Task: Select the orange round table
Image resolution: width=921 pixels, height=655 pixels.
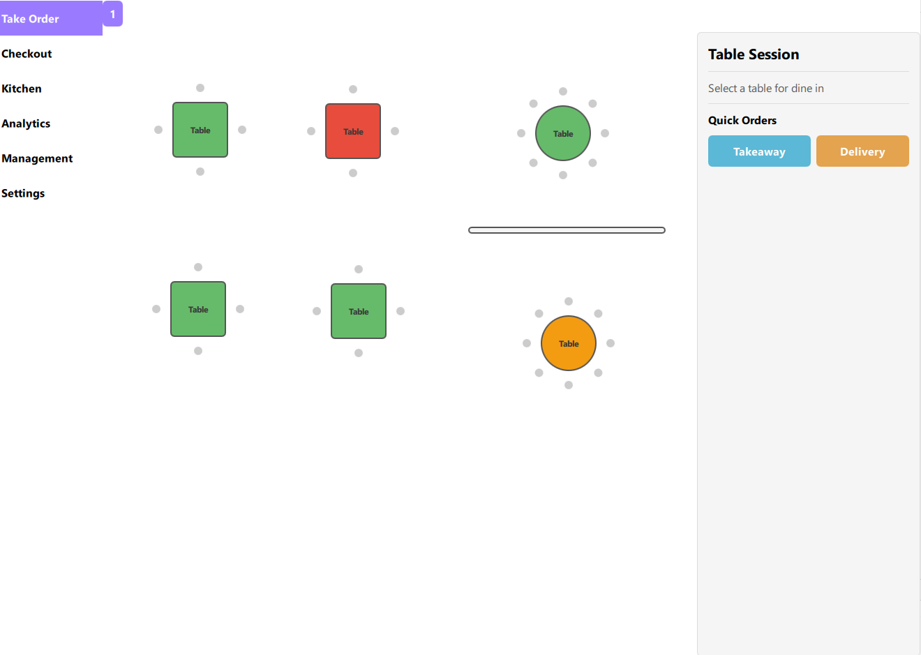Action: tap(569, 343)
